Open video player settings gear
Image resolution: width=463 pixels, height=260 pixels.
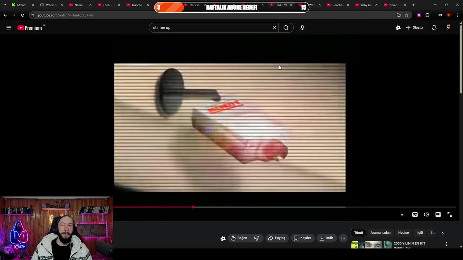pyautogui.click(x=426, y=214)
